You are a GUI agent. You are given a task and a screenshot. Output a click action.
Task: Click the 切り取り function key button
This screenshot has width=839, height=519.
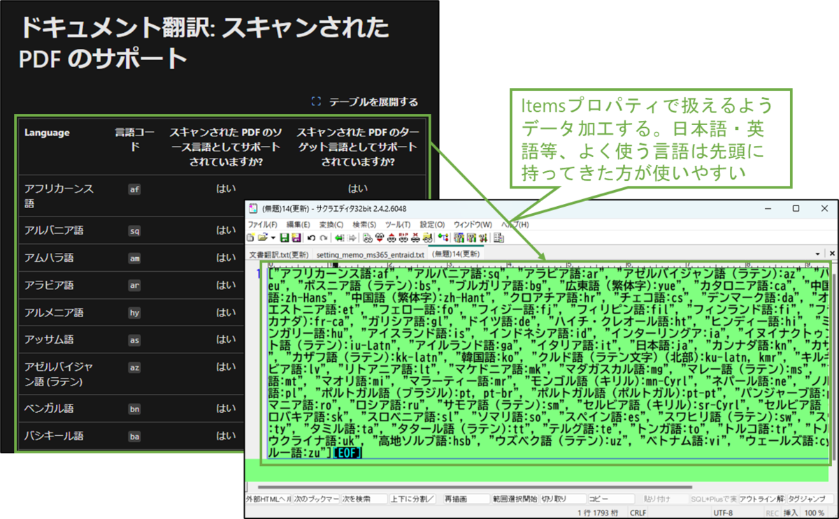[x=563, y=499]
